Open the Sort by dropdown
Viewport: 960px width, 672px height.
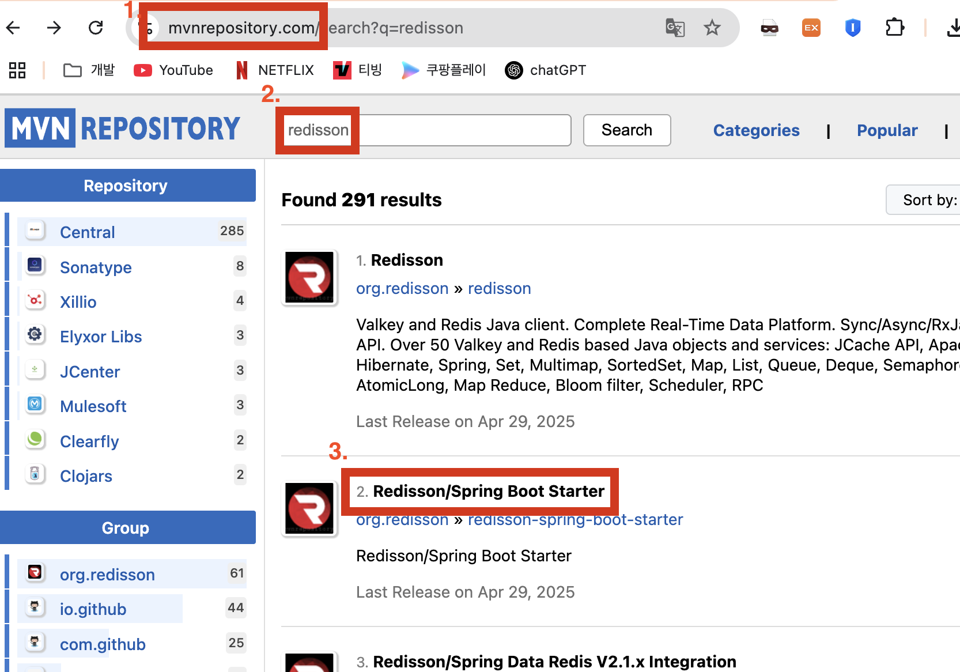tap(923, 200)
